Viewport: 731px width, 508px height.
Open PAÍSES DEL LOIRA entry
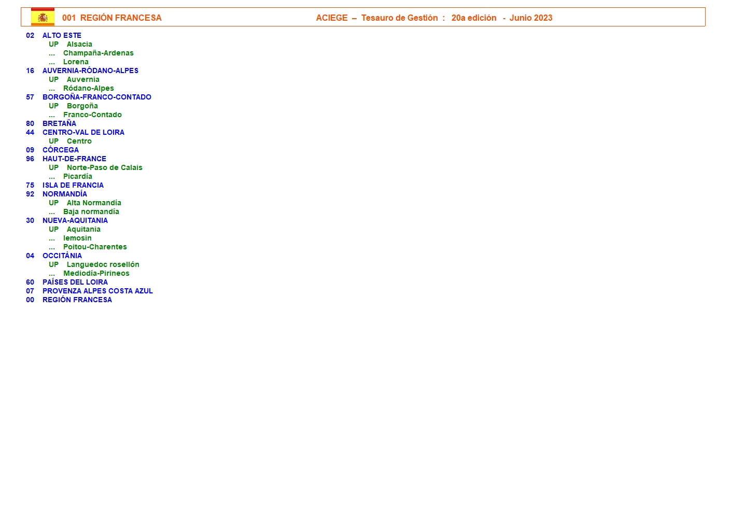tap(75, 282)
